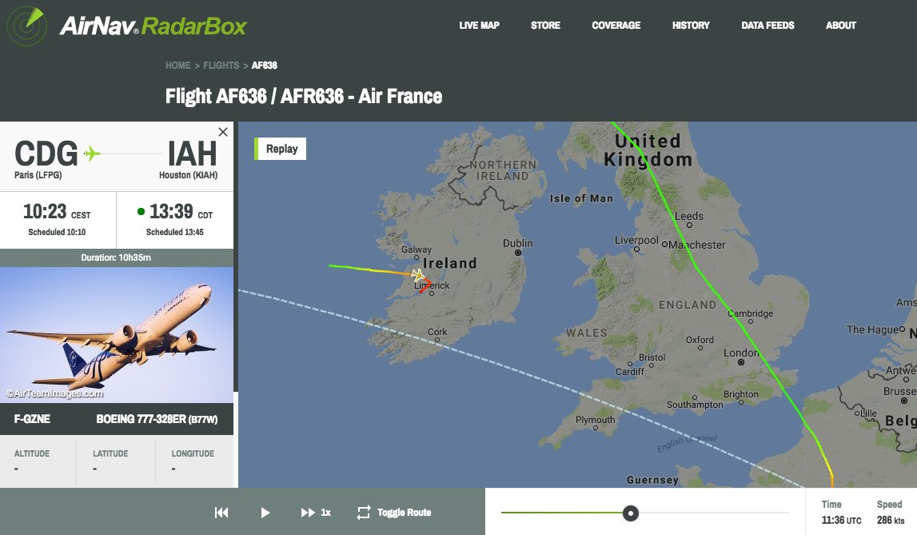Click Scheduled 13:45 arrival text
The width and height of the screenshot is (917, 535).
175,232
